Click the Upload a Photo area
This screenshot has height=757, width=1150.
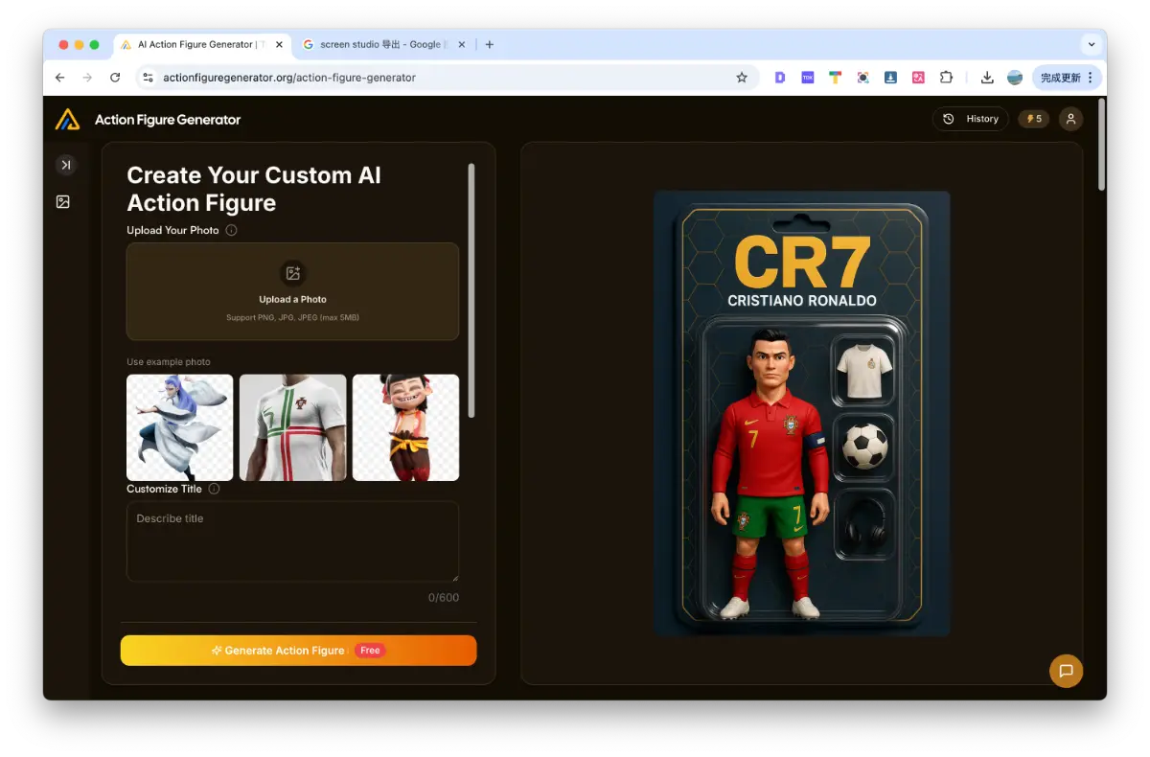[x=292, y=291]
